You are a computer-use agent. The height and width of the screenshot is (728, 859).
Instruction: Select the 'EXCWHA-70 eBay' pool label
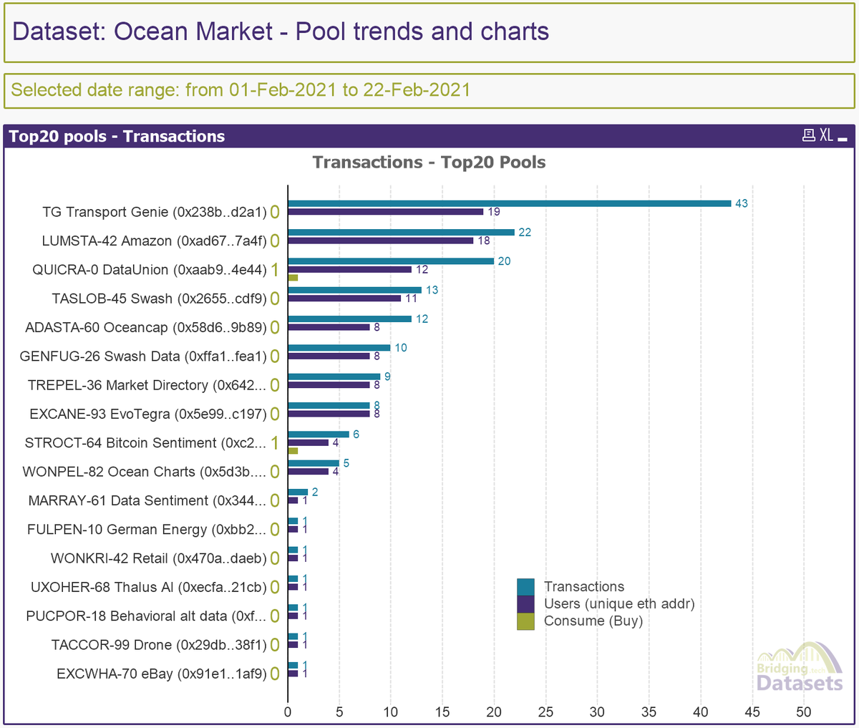pos(162,674)
